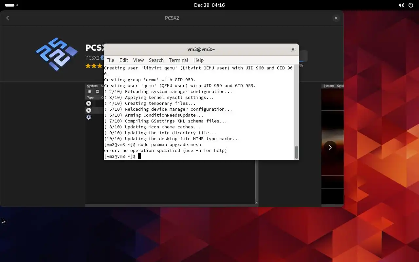The image size is (419, 262).
Task: Click the gear icon in the screenshot's list
Action: pyautogui.click(x=88, y=117)
